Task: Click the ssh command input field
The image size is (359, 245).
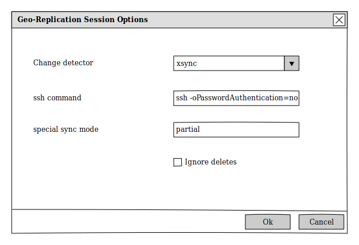Action: (x=236, y=98)
